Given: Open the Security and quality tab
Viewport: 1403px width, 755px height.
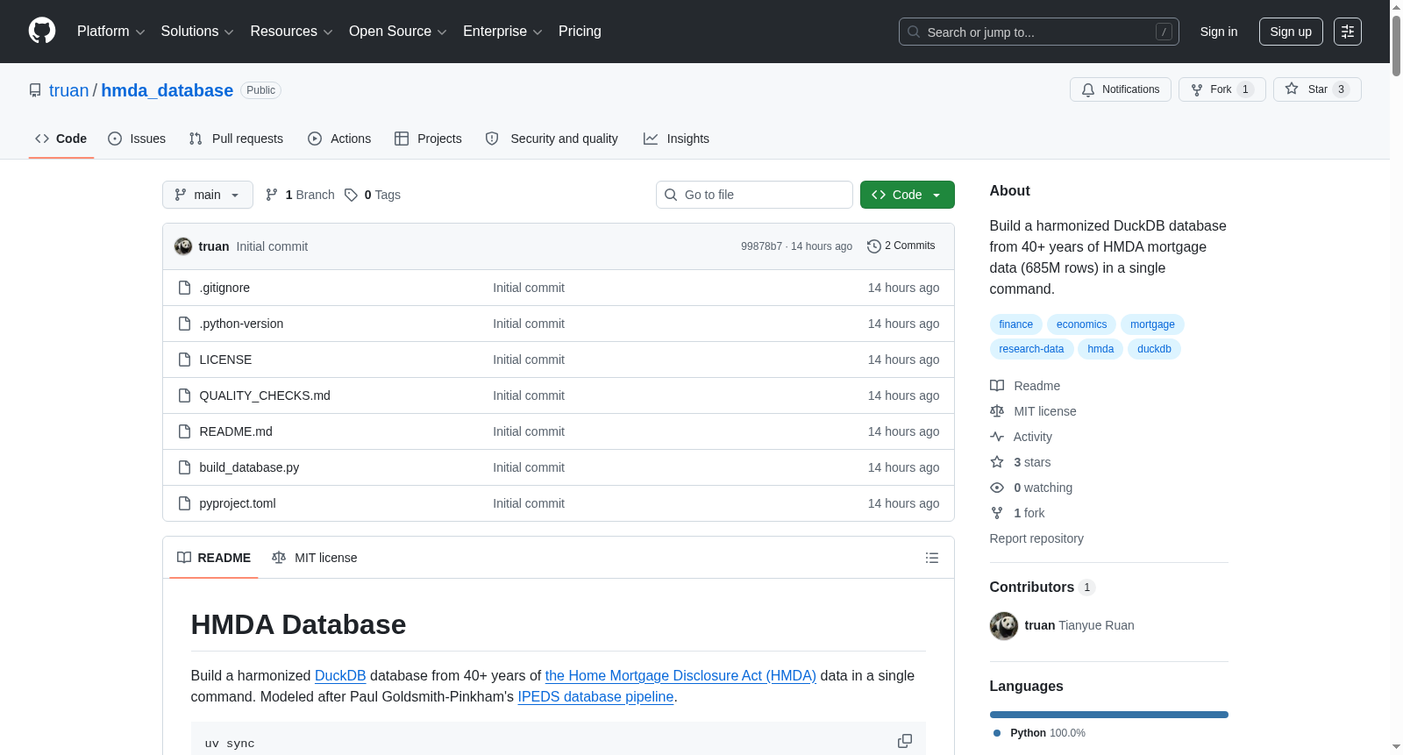Looking at the screenshot, I should point(552,139).
